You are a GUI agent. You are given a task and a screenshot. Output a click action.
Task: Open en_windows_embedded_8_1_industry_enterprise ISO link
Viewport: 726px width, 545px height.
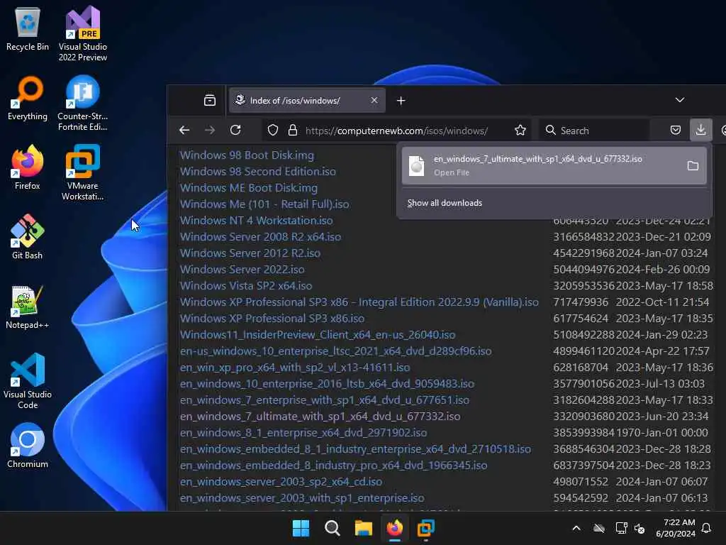click(356, 449)
